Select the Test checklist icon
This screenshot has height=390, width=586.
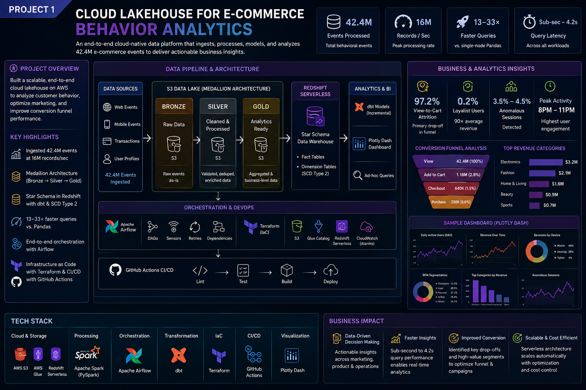point(243,270)
